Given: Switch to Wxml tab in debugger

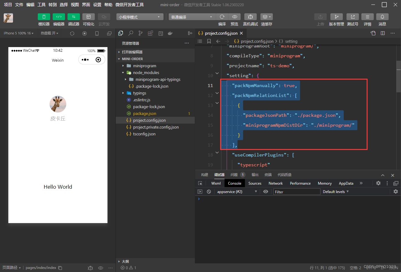Looking at the screenshot, I should [x=216, y=183].
